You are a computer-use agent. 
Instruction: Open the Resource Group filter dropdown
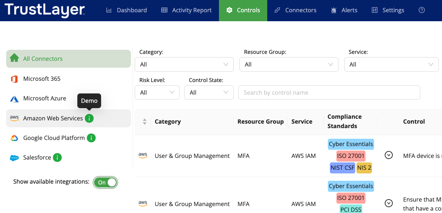[289, 64]
